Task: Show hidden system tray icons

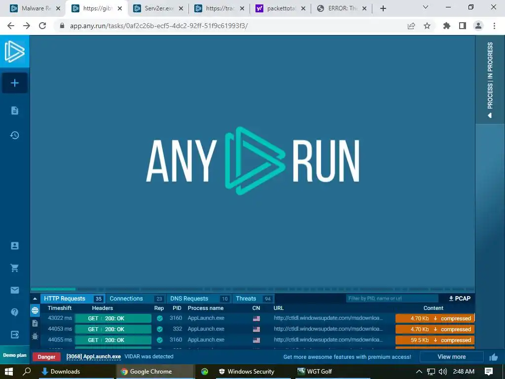Action: [419, 372]
